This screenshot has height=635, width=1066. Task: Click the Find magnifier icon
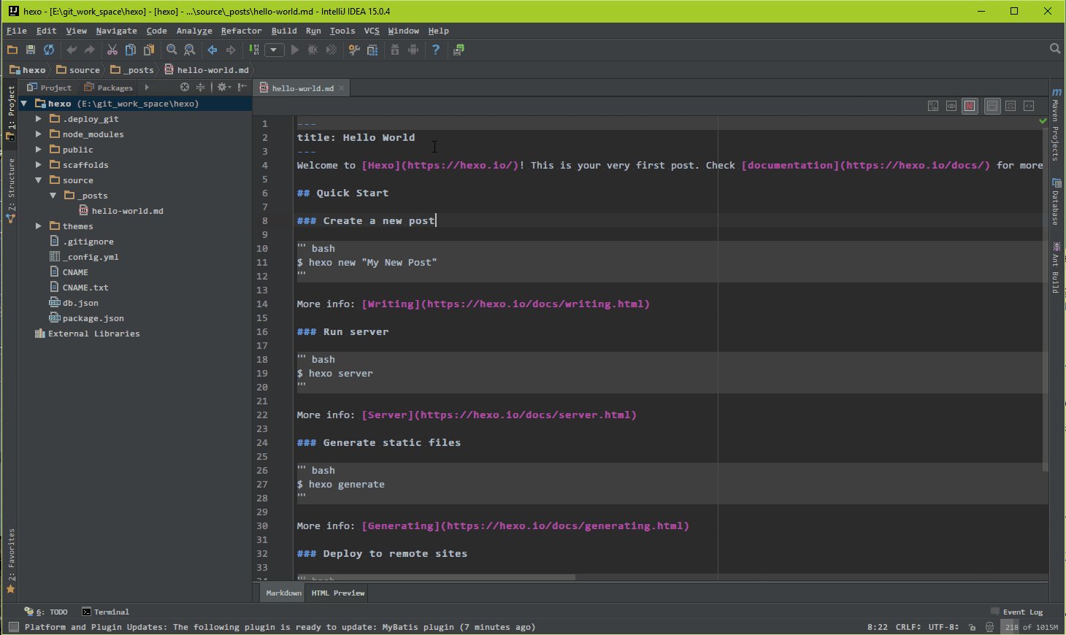click(x=172, y=50)
